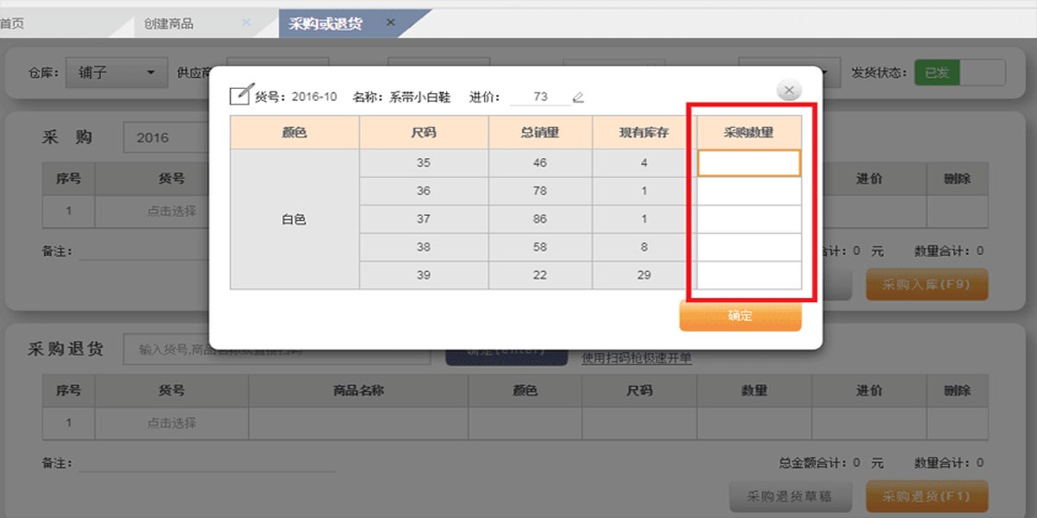The width and height of the screenshot is (1037, 518).
Task: Toggle the 发货状态 已发 switch
Action: tap(959, 73)
